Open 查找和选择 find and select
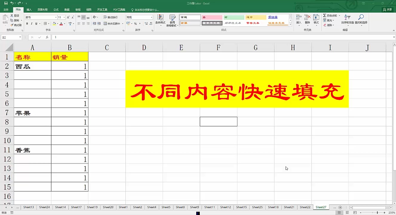The width and height of the screenshot is (396, 215). 361,19
